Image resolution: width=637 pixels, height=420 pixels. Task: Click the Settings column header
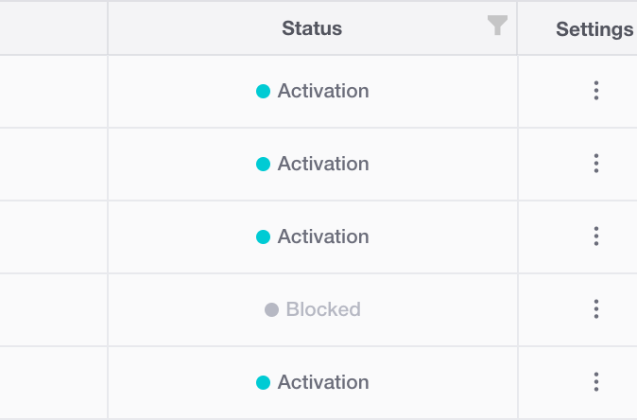tap(594, 29)
